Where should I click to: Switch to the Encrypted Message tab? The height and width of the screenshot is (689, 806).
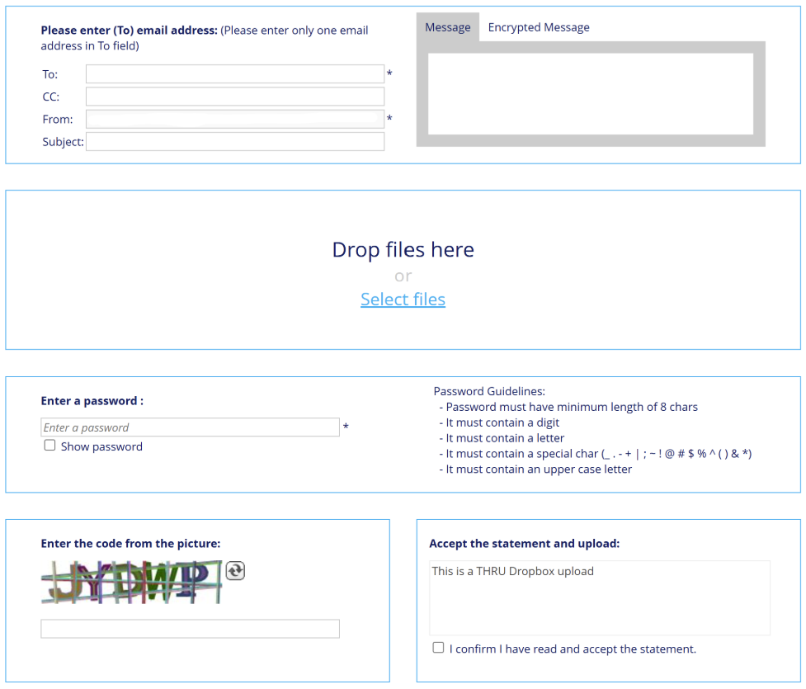pos(539,27)
